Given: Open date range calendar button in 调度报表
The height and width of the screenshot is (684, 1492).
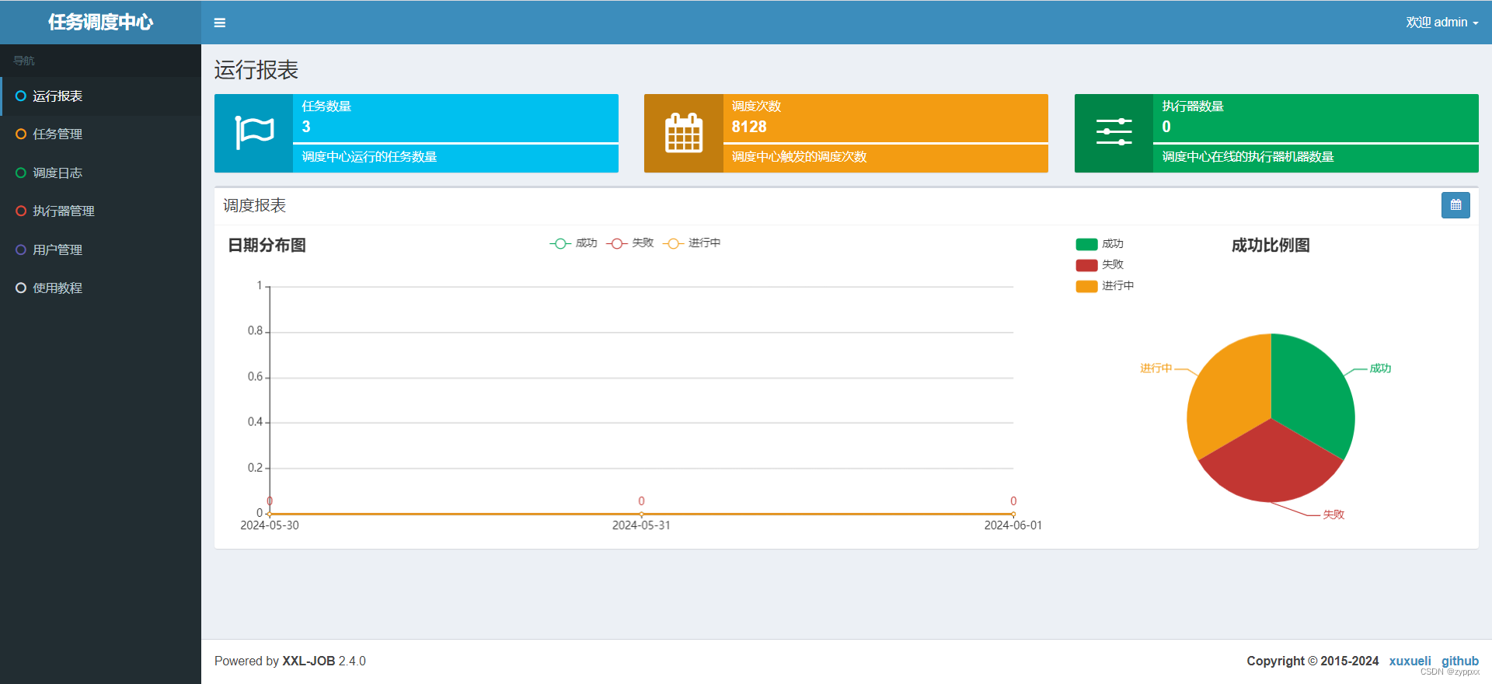Looking at the screenshot, I should click(x=1455, y=205).
